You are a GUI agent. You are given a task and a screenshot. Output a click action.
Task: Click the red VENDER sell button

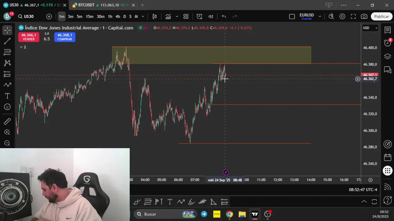tap(29, 37)
